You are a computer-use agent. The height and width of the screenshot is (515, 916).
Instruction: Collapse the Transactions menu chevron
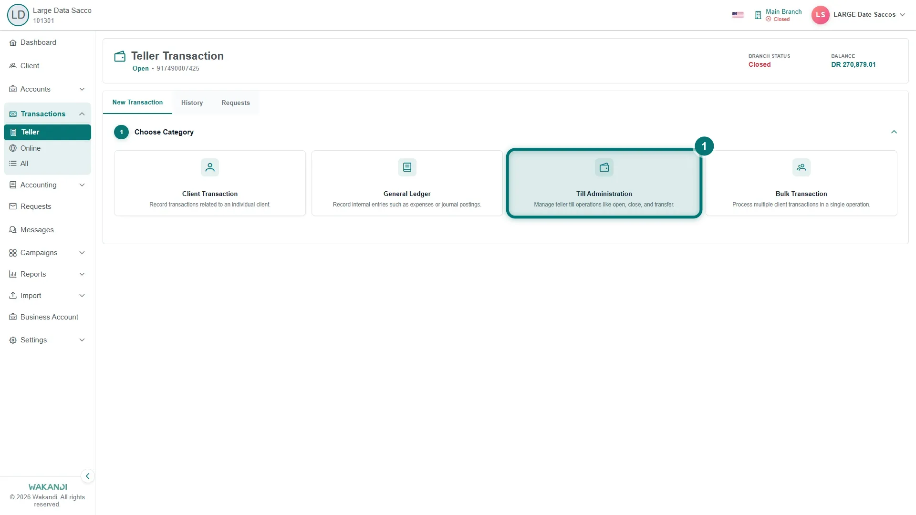coord(82,114)
